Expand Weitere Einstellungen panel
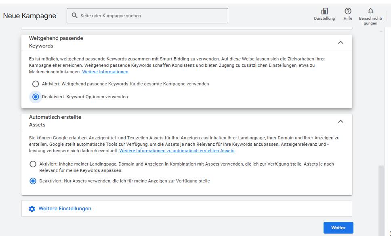This screenshot has width=391, height=236. click(x=187, y=209)
